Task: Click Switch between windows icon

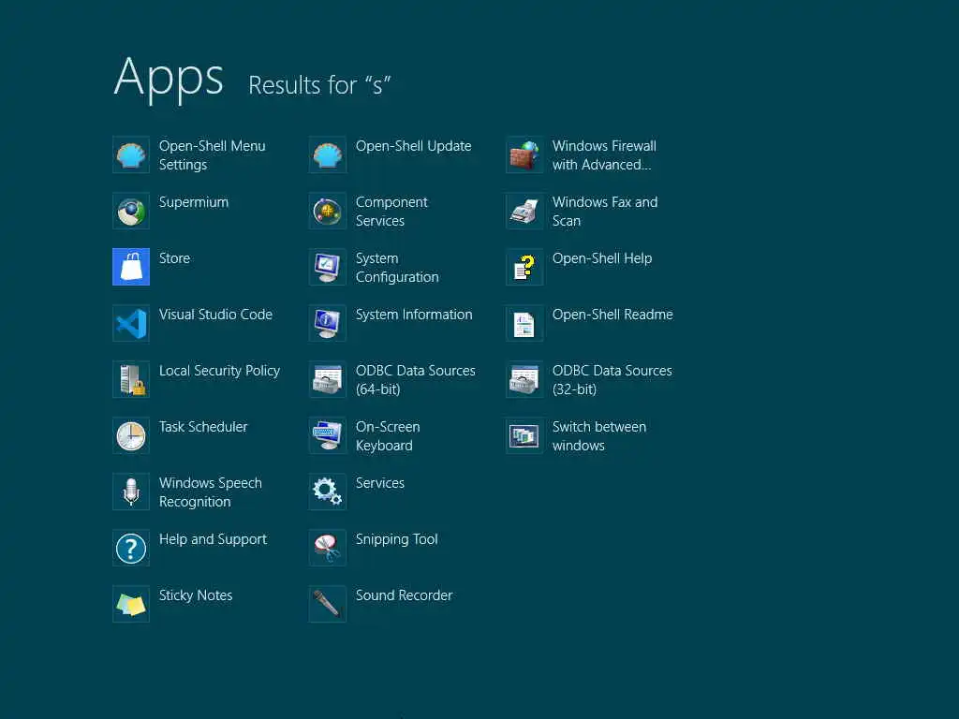Action: click(524, 435)
